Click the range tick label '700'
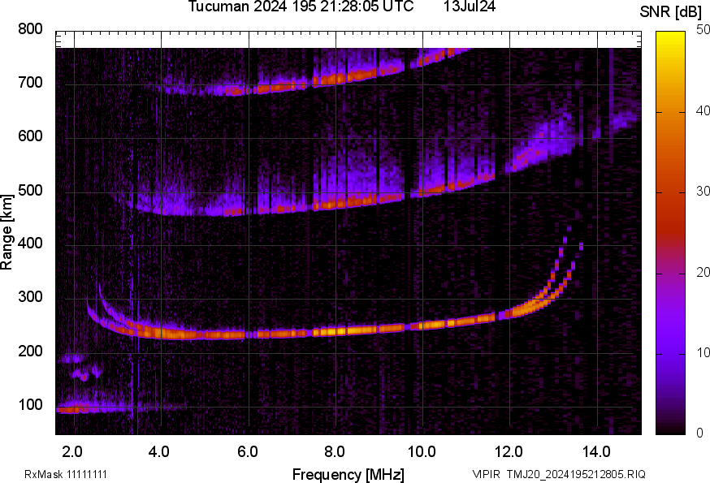This screenshot has height=483, width=710. 30,82
